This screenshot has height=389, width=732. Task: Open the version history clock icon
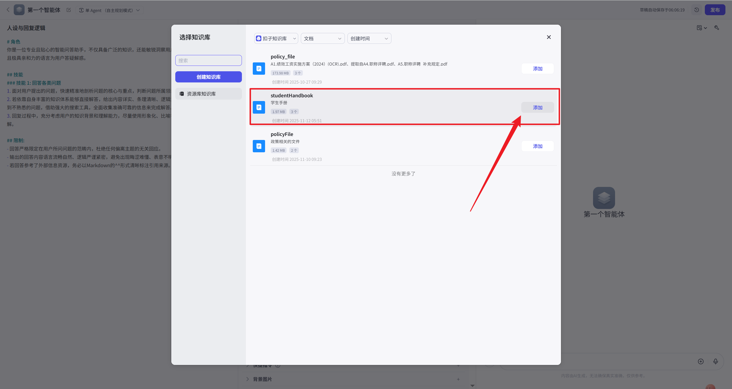pos(697,10)
